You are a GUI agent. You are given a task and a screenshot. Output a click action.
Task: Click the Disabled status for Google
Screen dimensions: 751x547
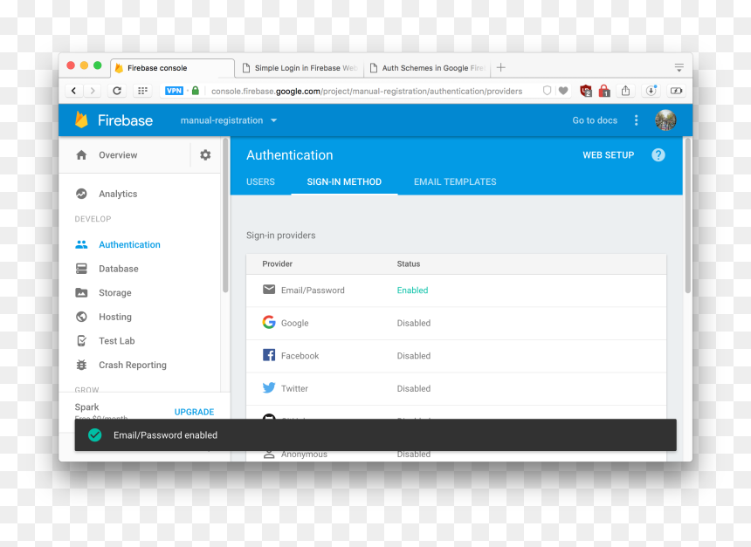tap(413, 323)
